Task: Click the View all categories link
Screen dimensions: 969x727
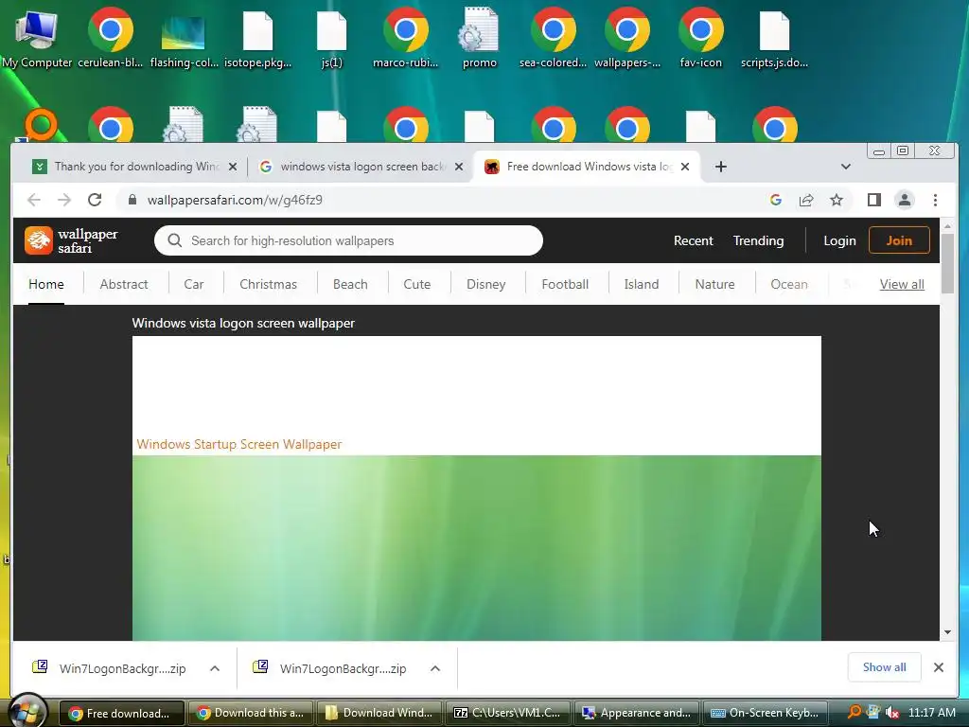Action: tap(902, 284)
